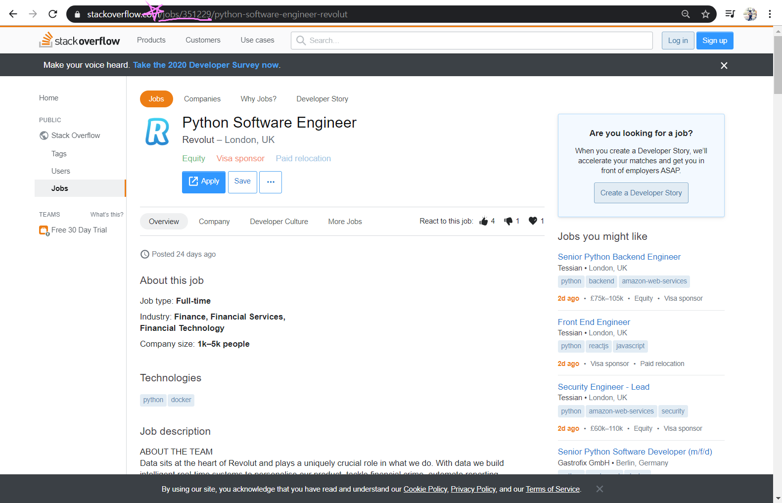
Task: Give thumbs up reaction to job
Action: (483, 221)
